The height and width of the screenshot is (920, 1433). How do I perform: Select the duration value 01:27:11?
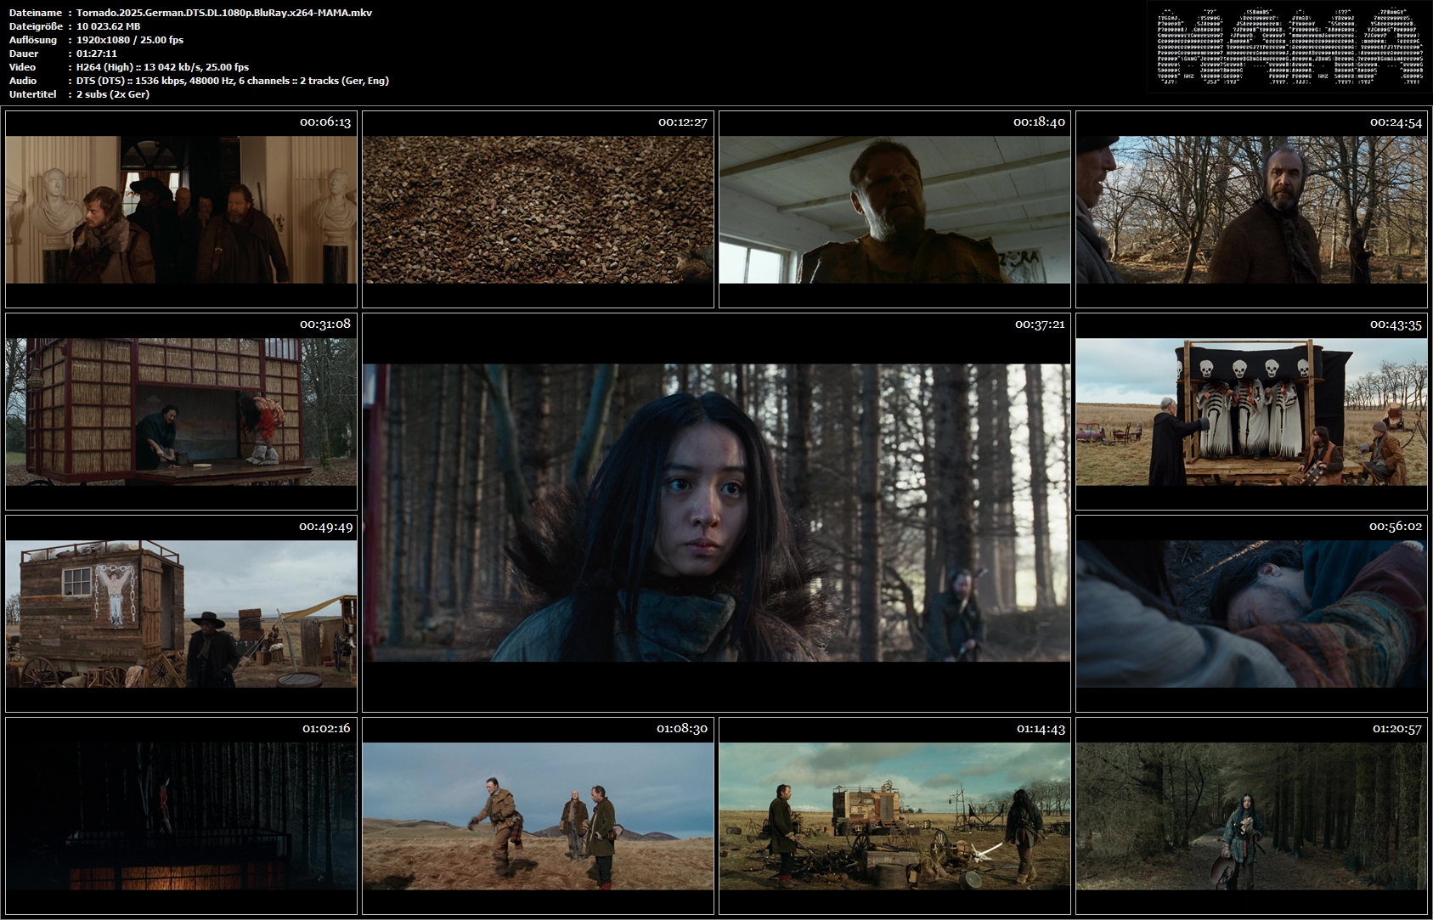97,54
